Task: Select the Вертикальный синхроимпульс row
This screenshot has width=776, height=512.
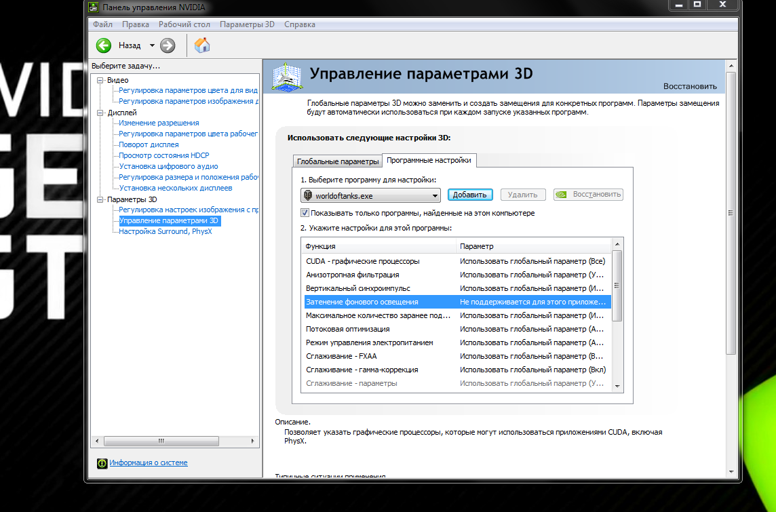Action: pyautogui.click(x=458, y=288)
